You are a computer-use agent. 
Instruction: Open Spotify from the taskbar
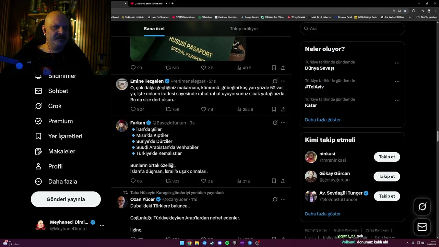click(227, 243)
